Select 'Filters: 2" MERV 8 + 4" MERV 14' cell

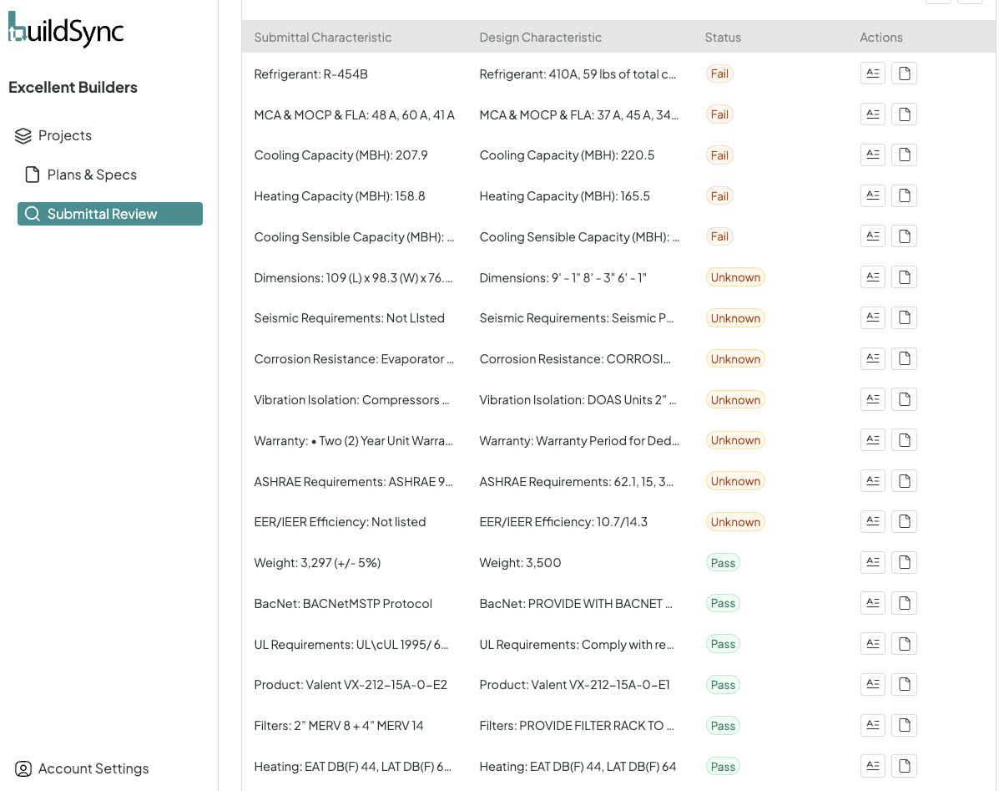(x=338, y=725)
